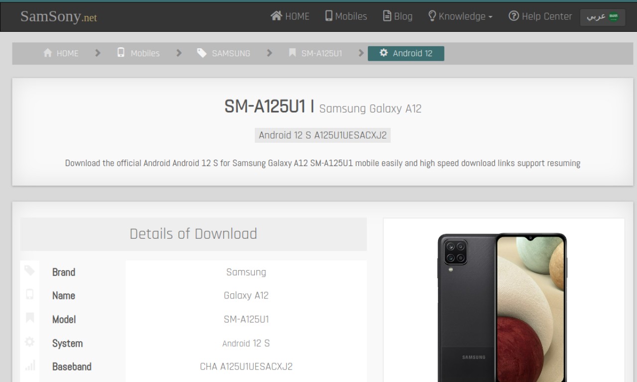Open Mobiles in top navigation
Screen dimensions: 637x382
point(346,16)
